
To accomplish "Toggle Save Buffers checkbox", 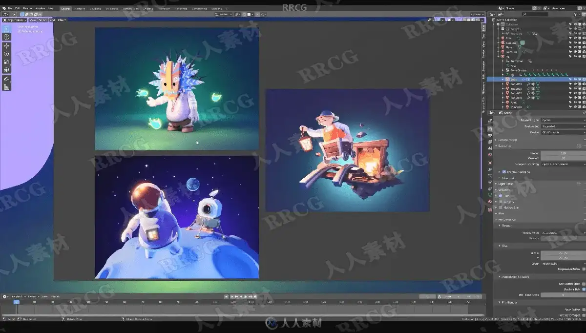I will [584, 310].
